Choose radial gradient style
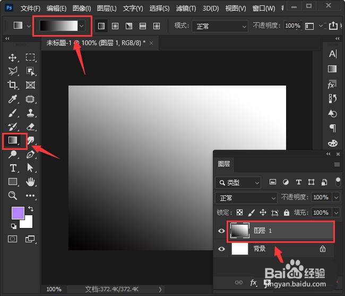The width and height of the screenshot is (345, 296). tap(115, 26)
